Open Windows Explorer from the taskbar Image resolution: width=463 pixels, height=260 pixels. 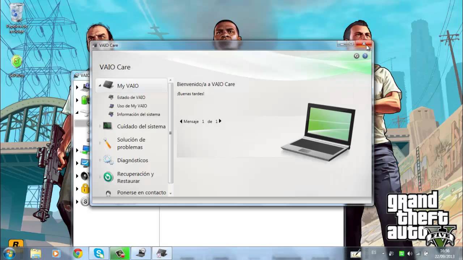pyautogui.click(x=36, y=253)
